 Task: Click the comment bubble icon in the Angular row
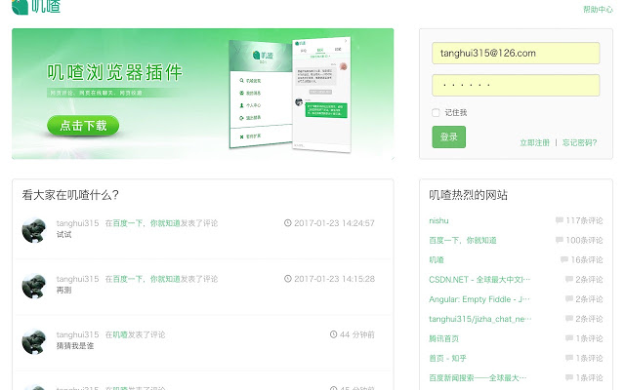coord(569,299)
